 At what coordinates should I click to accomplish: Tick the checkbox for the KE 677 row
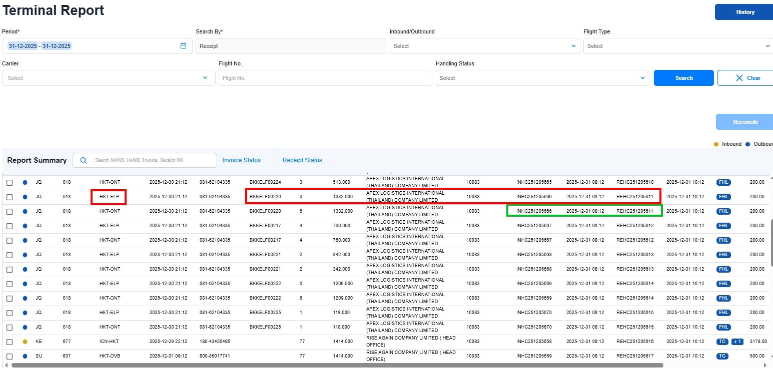[10, 342]
